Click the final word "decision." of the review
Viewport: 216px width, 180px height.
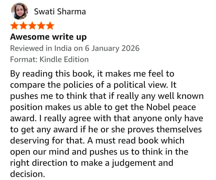tap(28, 174)
